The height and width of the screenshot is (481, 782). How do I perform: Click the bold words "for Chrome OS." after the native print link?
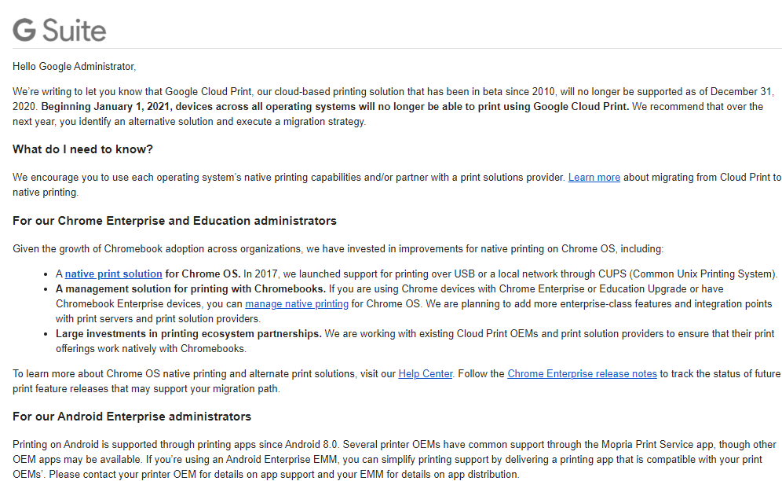pyautogui.click(x=203, y=274)
